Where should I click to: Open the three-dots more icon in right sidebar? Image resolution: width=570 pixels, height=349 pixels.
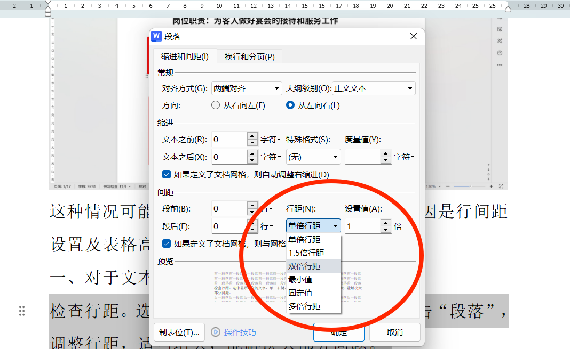500,65
